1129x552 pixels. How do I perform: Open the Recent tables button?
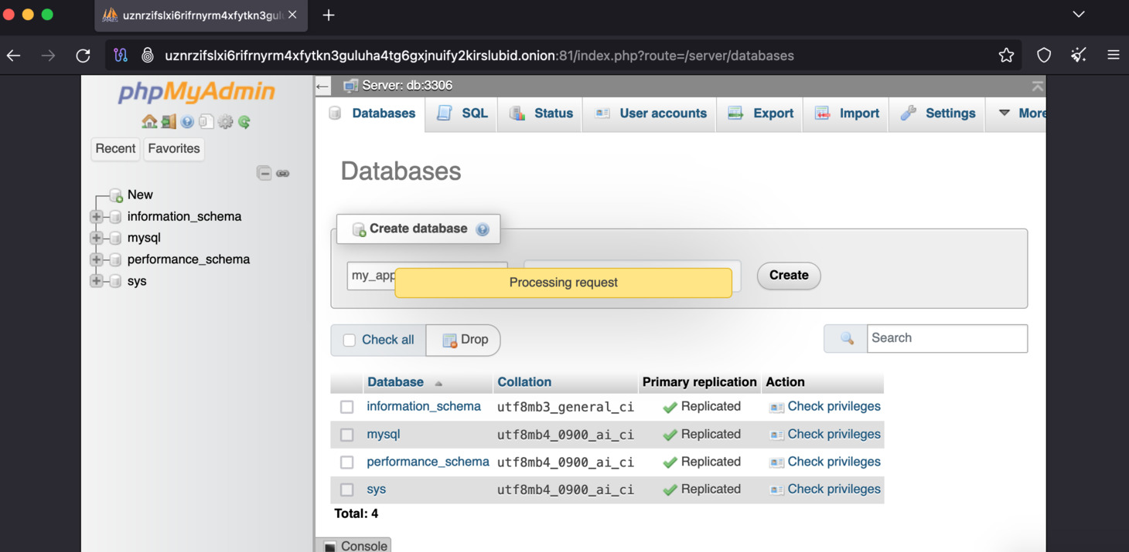pos(115,149)
